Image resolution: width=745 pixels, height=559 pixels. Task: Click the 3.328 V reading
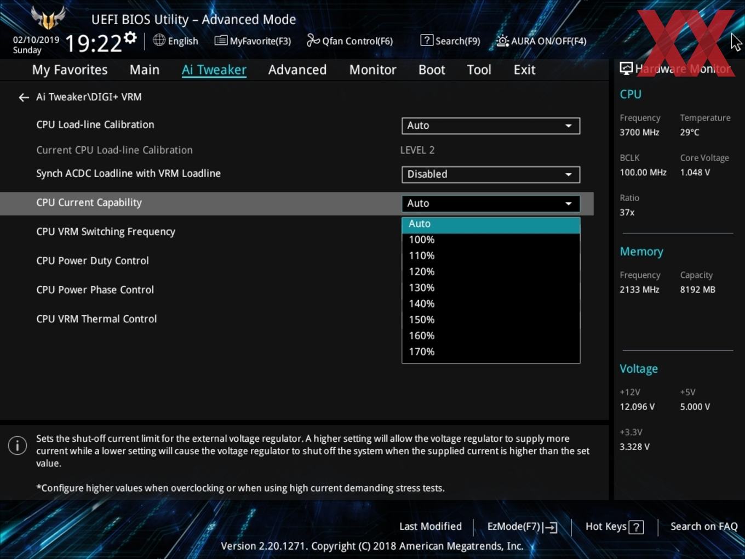point(634,447)
